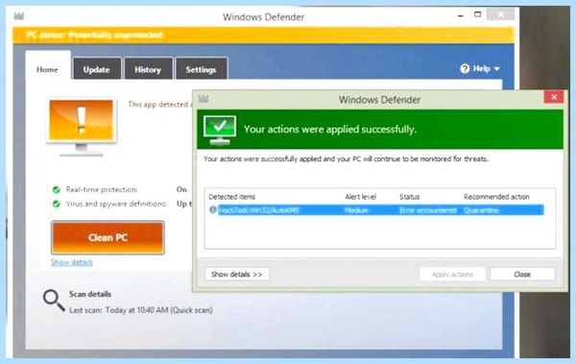The height and width of the screenshot is (364, 576).
Task: Click Last scan Today at 10:40 AM text
Action: point(141,310)
